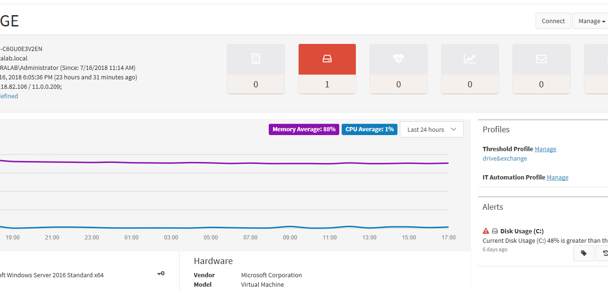Click the Microsoft Corporation vendor value
Screen dimensions: 608x290
[x=272, y=275]
